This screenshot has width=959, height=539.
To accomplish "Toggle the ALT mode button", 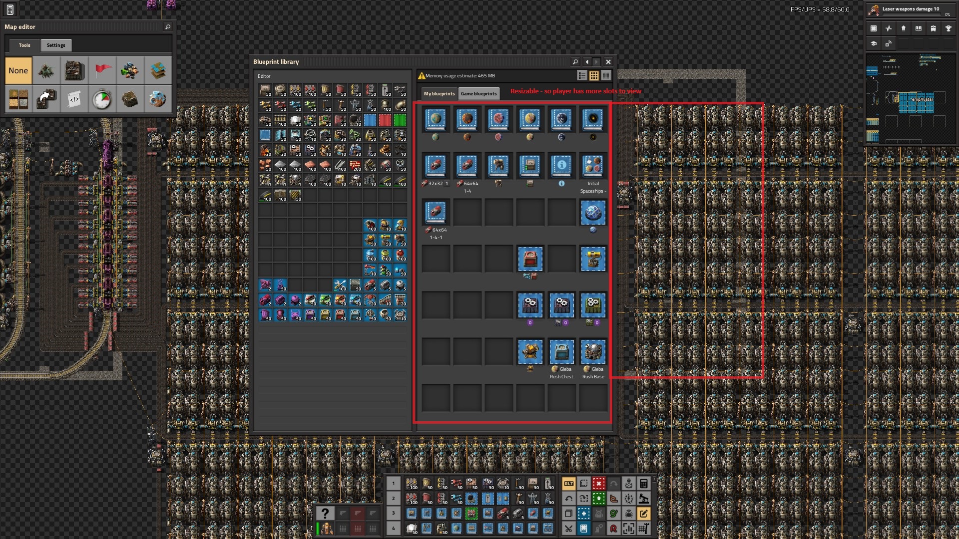I will pyautogui.click(x=568, y=483).
